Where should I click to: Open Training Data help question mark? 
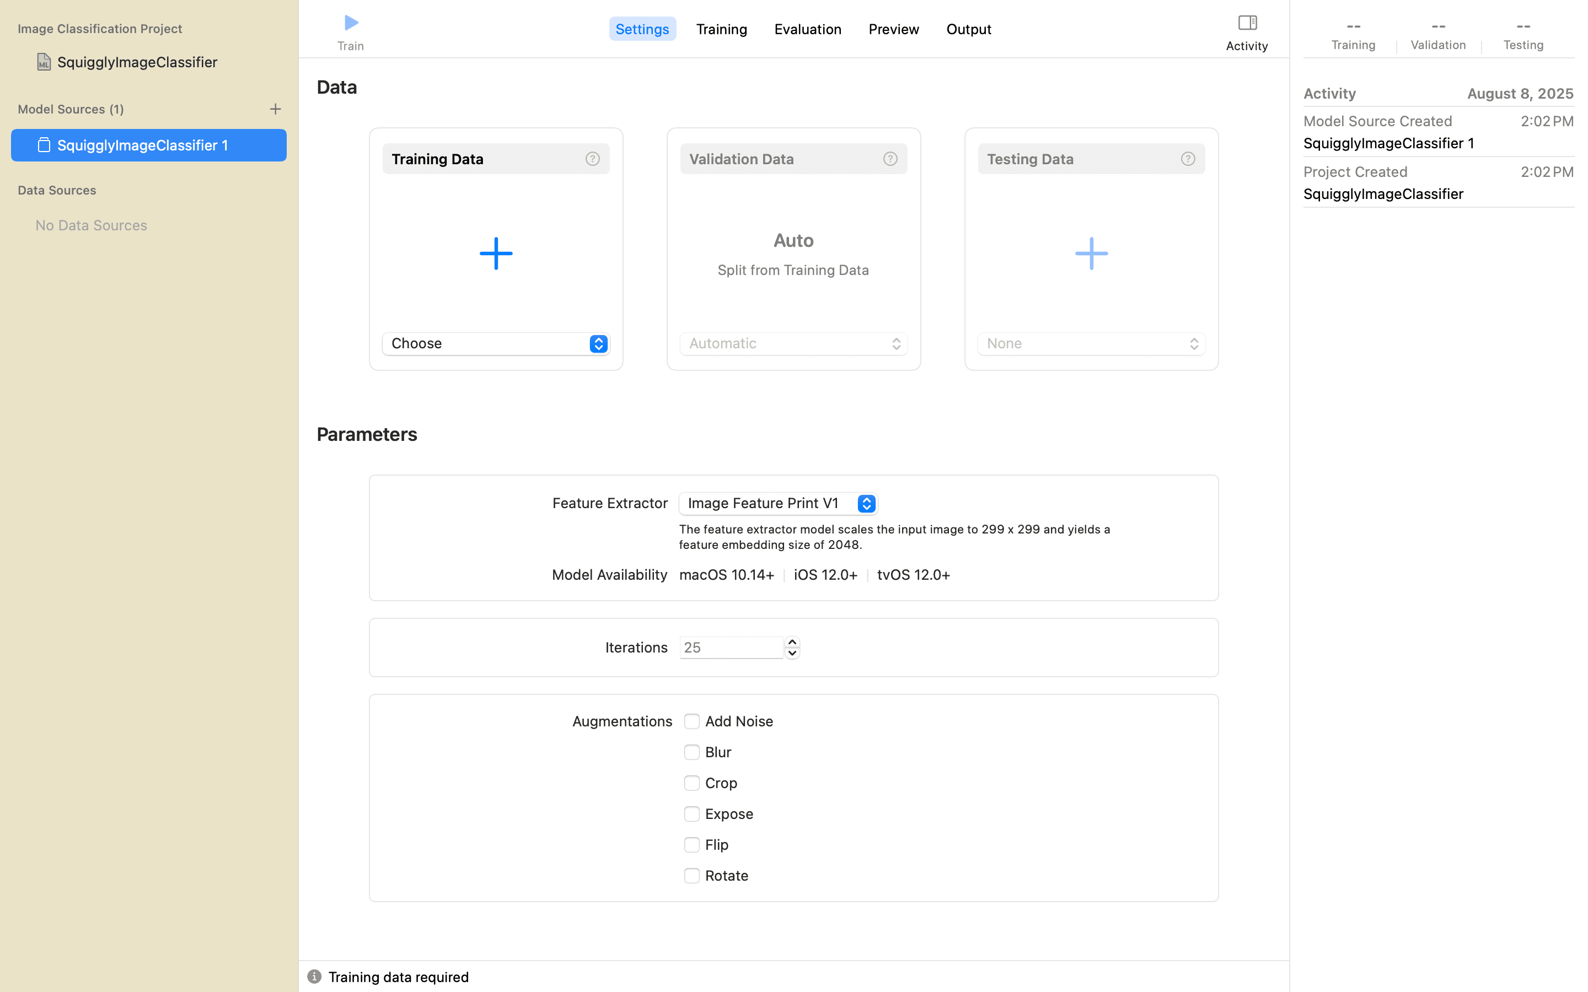click(x=592, y=159)
